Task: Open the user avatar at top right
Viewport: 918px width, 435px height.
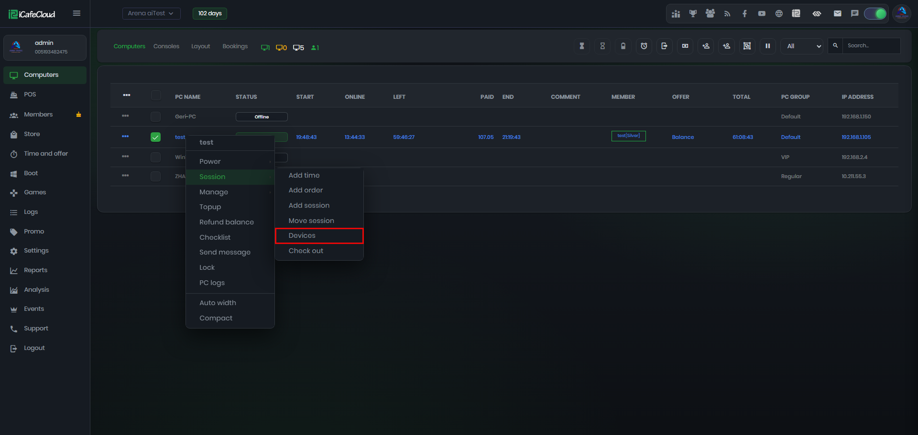Action: [902, 13]
